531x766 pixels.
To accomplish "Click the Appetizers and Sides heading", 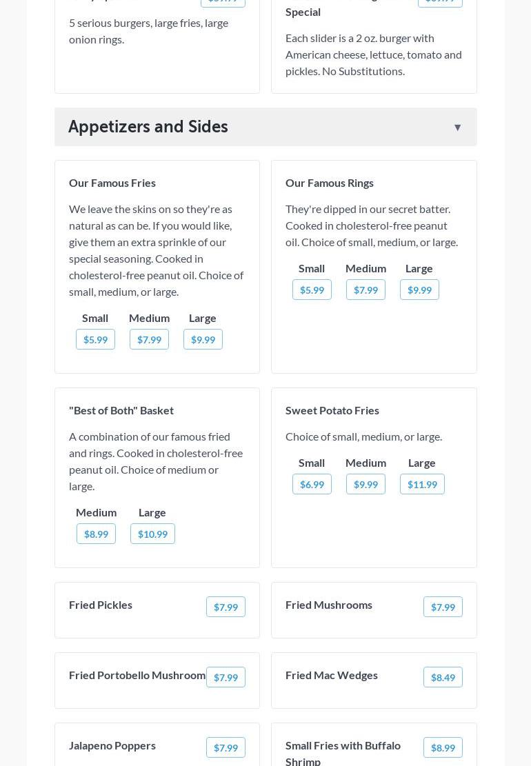I will tap(148, 127).
